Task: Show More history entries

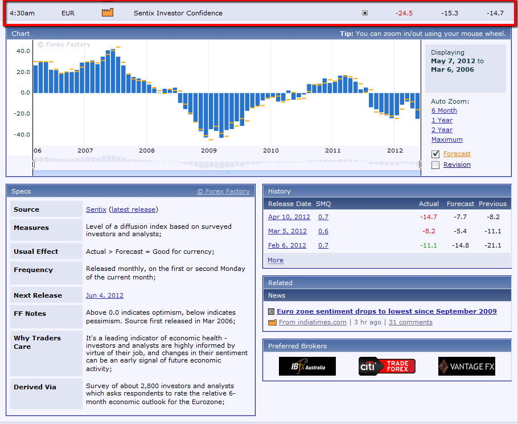Action: coord(276,260)
